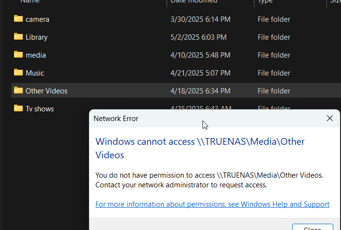The width and height of the screenshot is (341, 230).
Task: Select the media folder icon
Action: 18,54
